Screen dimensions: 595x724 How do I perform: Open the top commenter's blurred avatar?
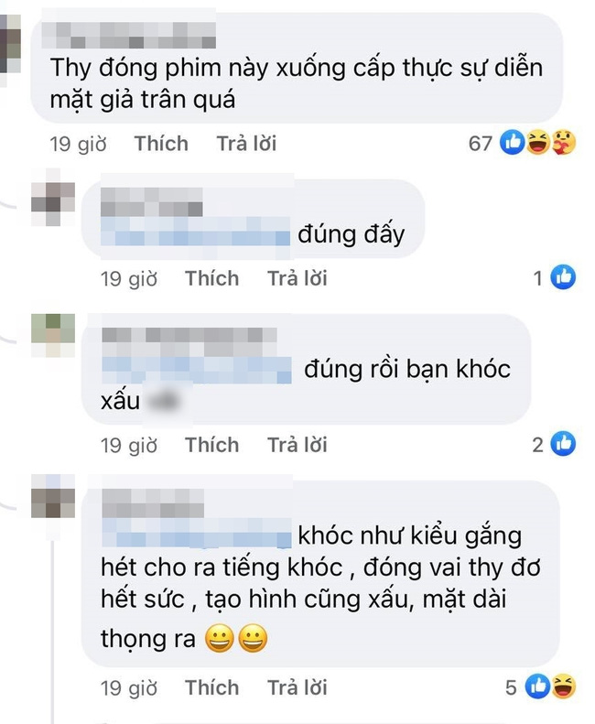[x=10, y=44]
